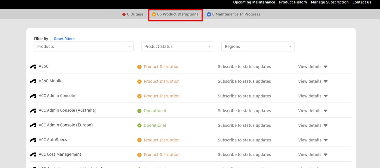Click Autodesk logo beside ACC Admin Console (Europe)

pyautogui.click(x=33, y=125)
